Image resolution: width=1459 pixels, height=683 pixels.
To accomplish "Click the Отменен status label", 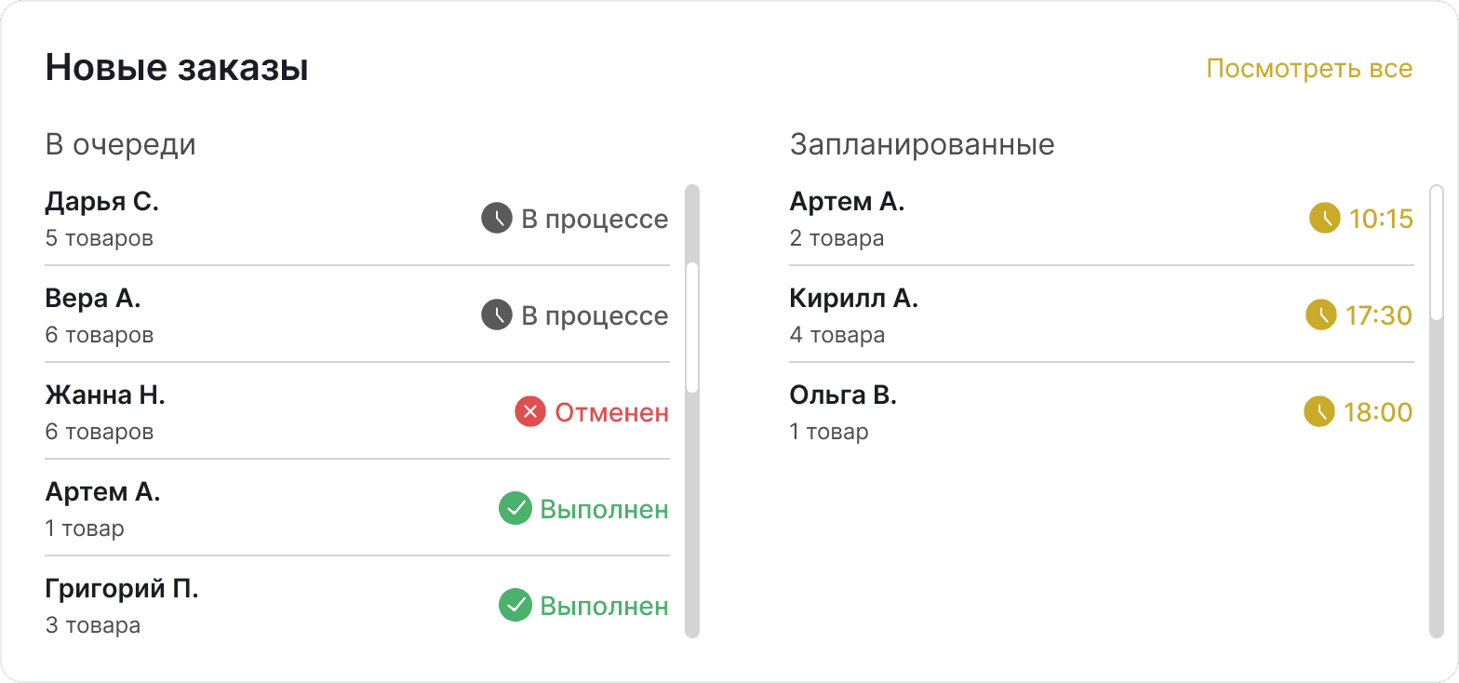I will (612, 412).
